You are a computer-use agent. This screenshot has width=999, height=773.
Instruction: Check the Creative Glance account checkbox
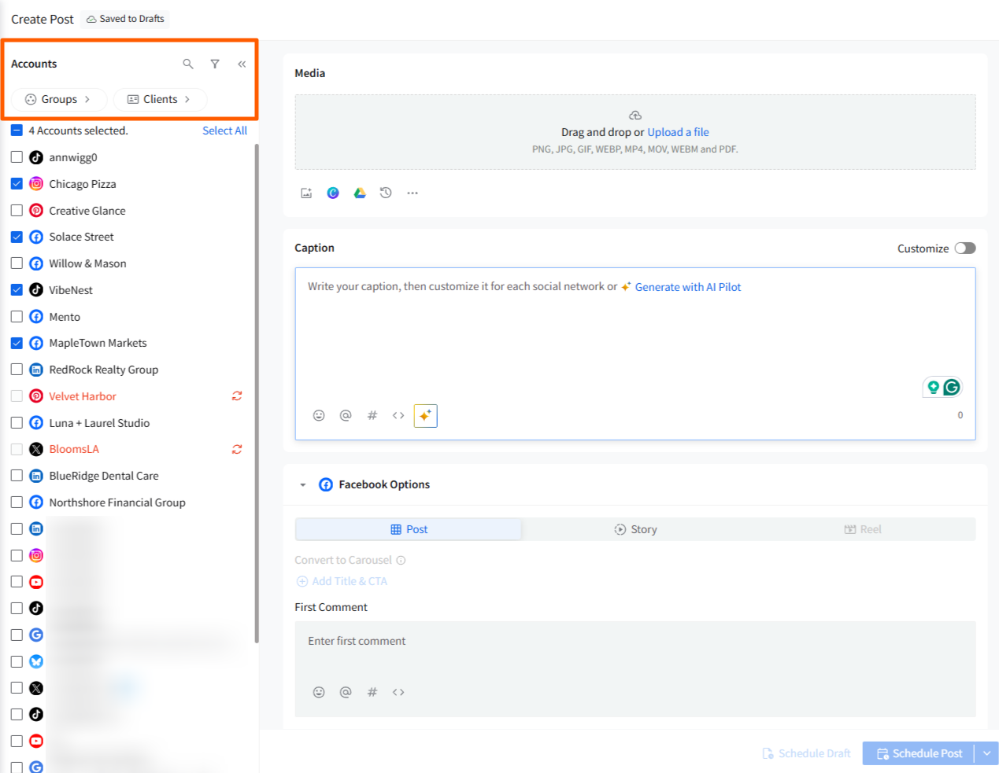[17, 210]
